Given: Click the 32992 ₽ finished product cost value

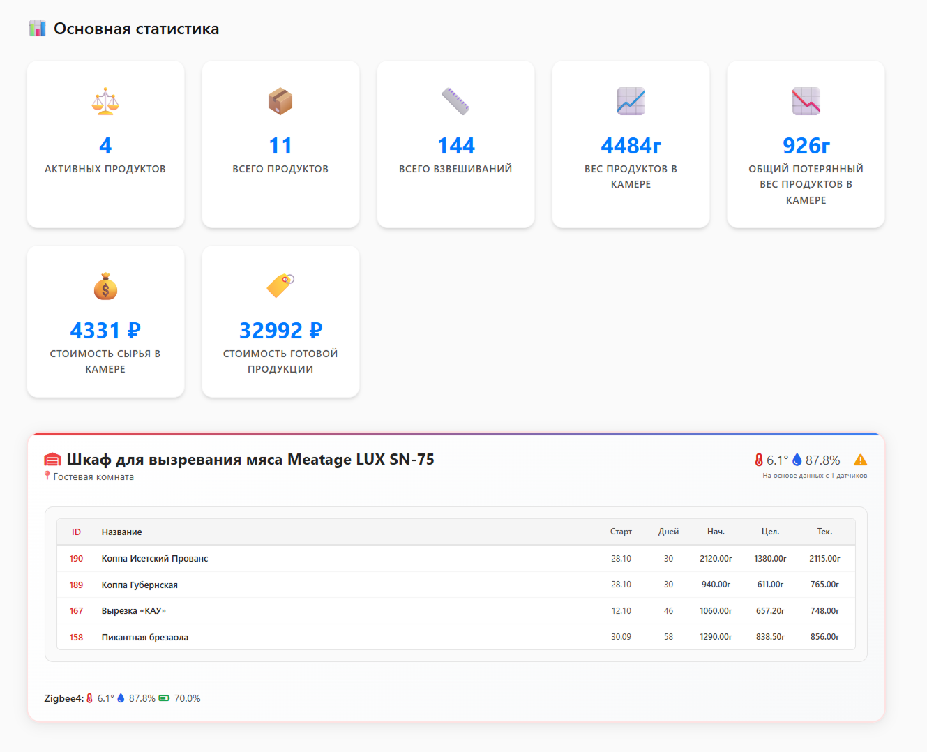Looking at the screenshot, I should (280, 330).
